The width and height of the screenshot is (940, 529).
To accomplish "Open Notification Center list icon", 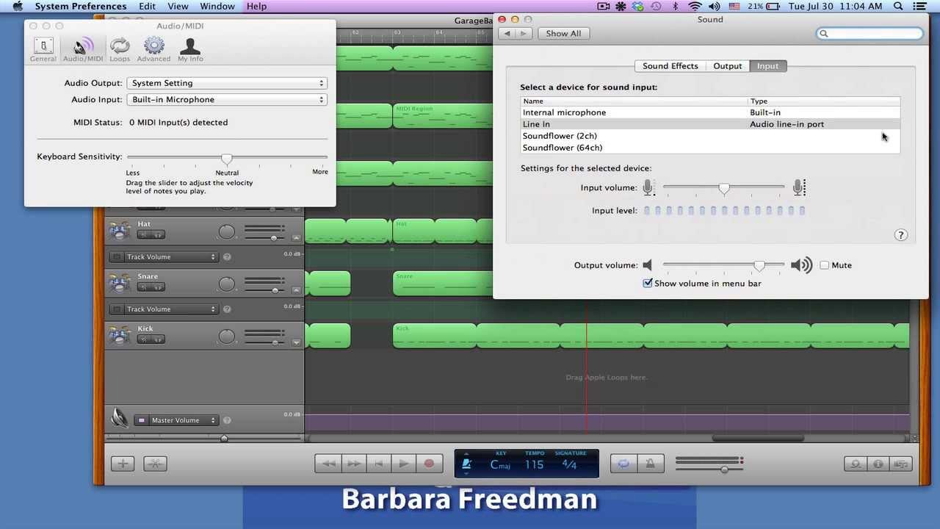I will [x=921, y=6].
